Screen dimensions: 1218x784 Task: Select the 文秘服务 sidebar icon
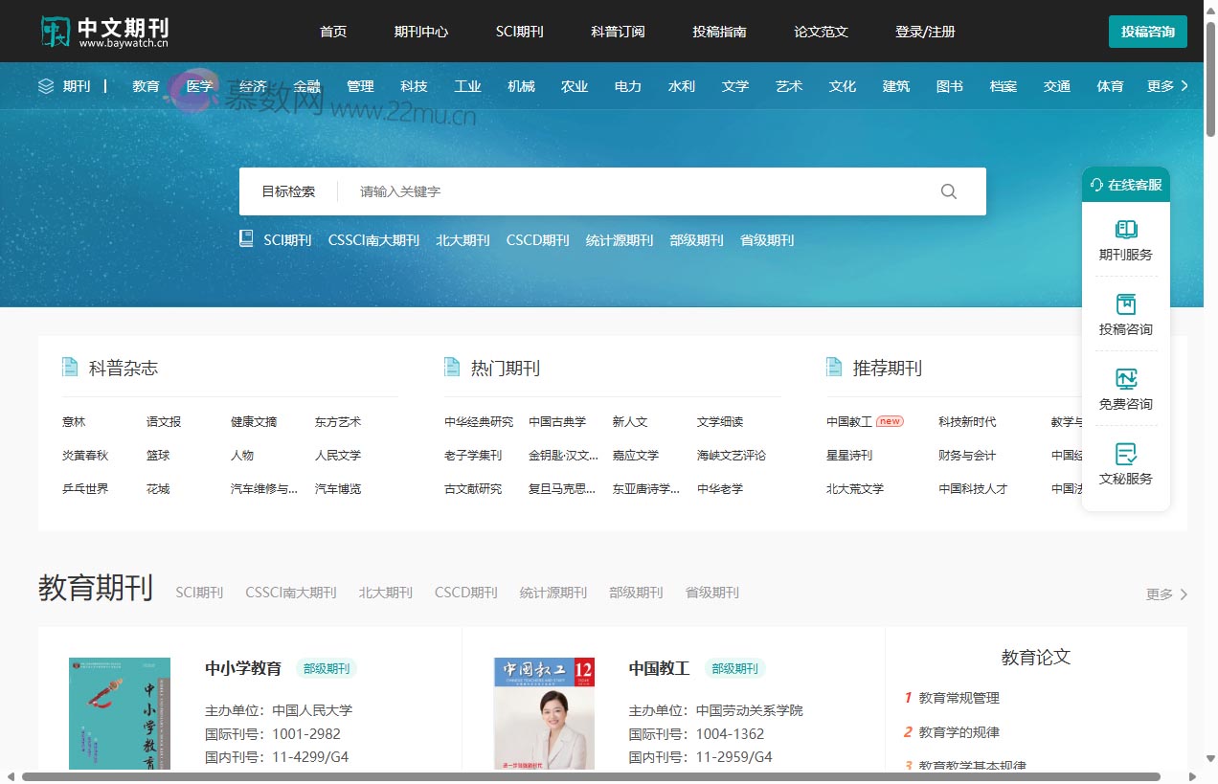(1126, 454)
